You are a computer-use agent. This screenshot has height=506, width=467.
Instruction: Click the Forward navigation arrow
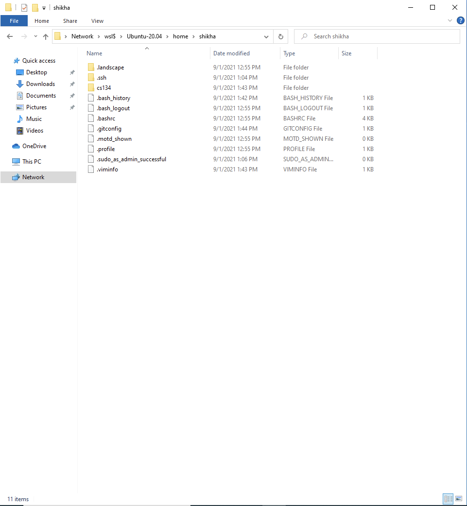[x=24, y=36]
